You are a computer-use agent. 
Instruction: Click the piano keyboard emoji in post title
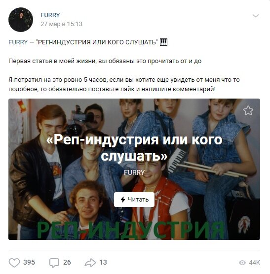point(163,42)
